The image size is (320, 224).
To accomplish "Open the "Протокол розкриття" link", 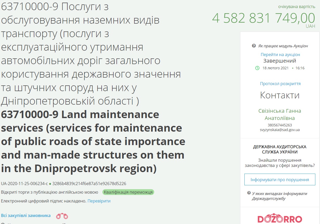I will coord(280,84).
